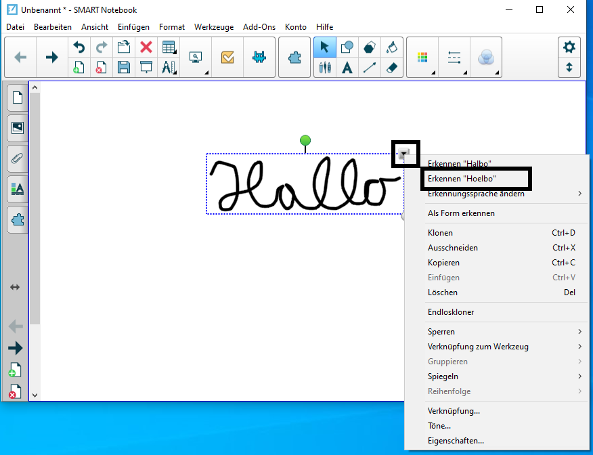Open the color palette swatch icon
This screenshot has width=593, height=455.
pos(422,58)
